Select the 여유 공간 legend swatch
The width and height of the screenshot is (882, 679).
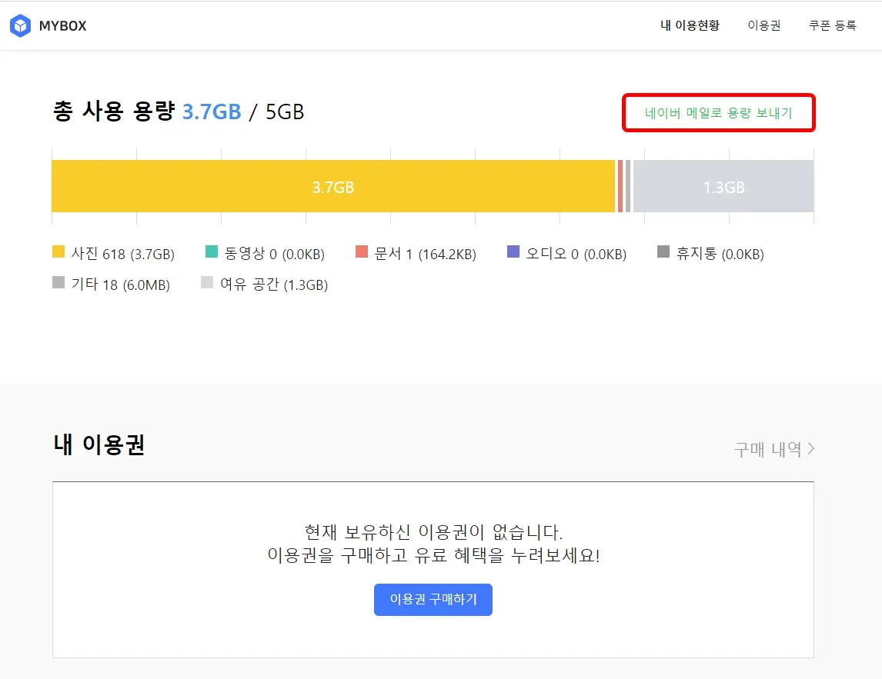click(x=206, y=283)
